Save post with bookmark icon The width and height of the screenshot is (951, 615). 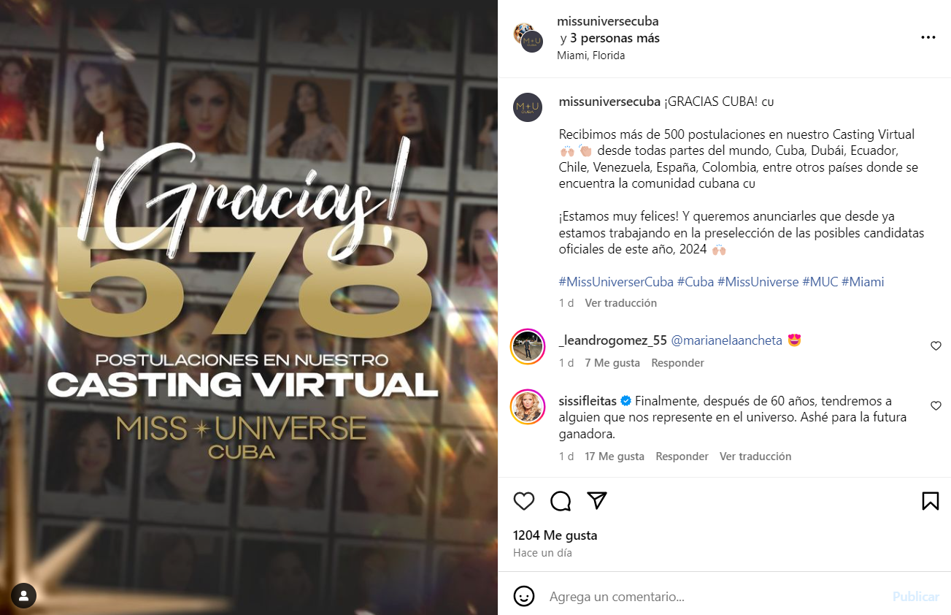pos(930,500)
